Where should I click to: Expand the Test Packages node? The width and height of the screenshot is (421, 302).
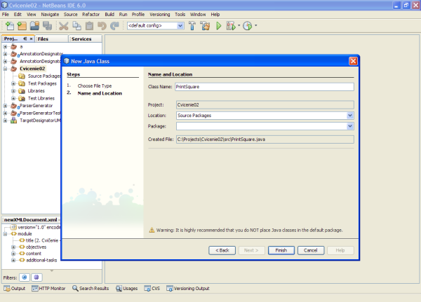tap(13, 83)
